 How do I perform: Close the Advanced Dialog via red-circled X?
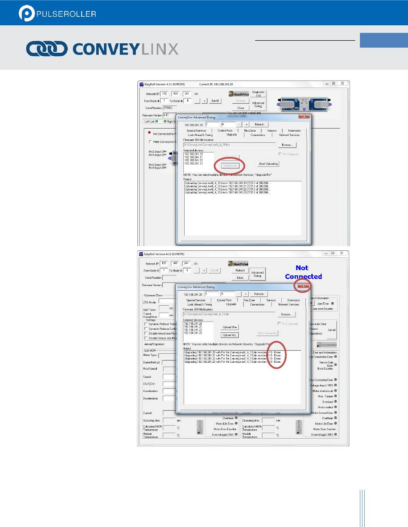pos(303,286)
